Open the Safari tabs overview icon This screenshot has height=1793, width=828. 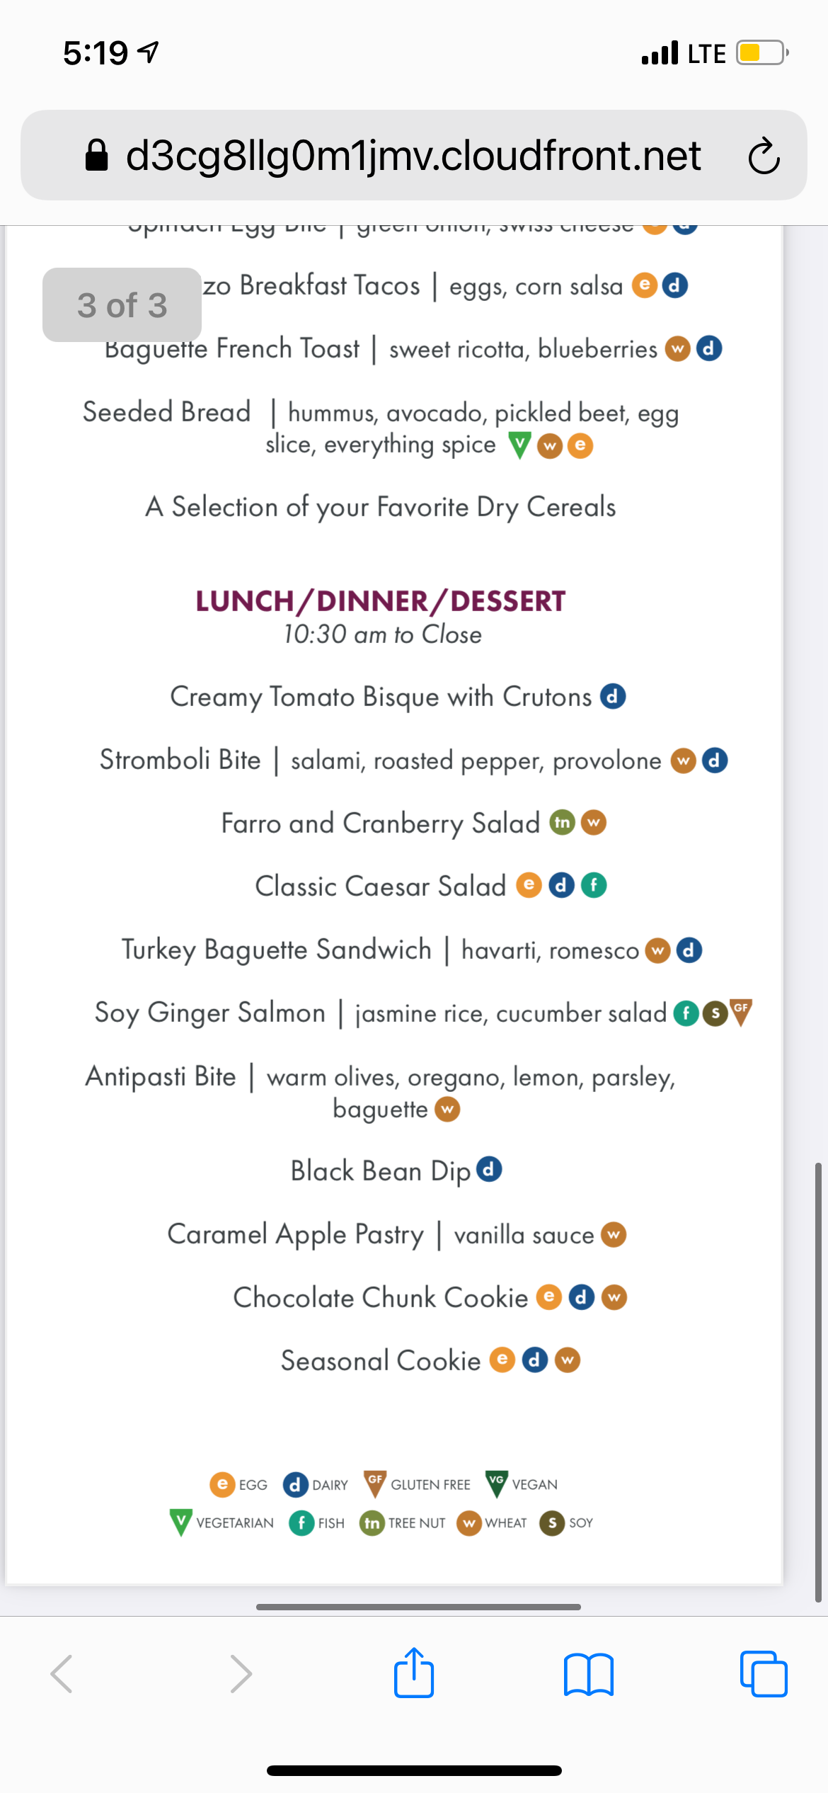tap(763, 1674)
